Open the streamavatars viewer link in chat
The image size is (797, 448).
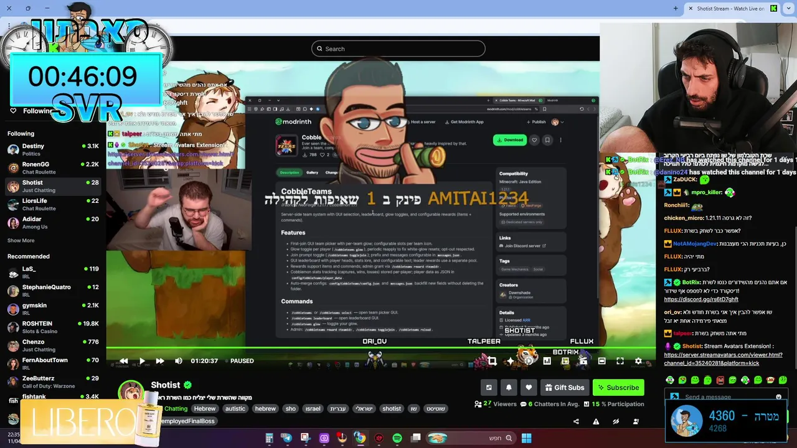click(723, 359)
